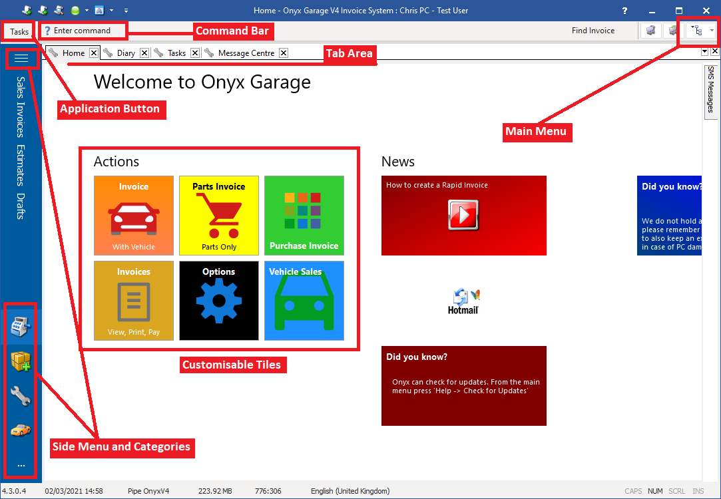The image size is (721, 499).
Task: Click 776:306 in status bar
Action: 268,491
